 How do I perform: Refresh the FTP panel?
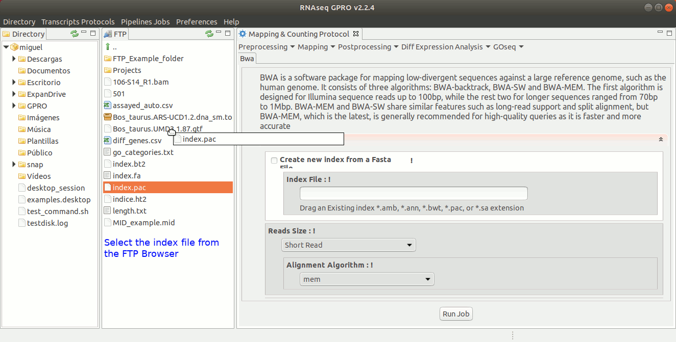coord(209,34)
